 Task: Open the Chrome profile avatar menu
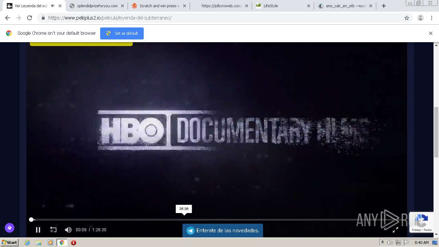click(420, 18)
